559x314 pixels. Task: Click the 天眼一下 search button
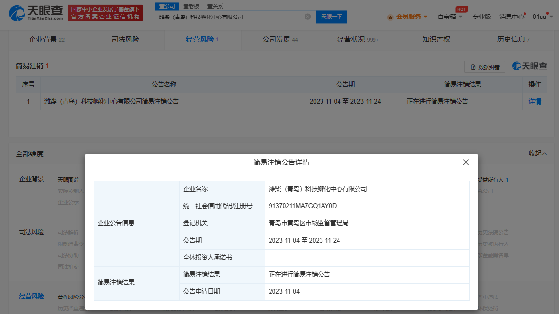click(x=332, y=17)
